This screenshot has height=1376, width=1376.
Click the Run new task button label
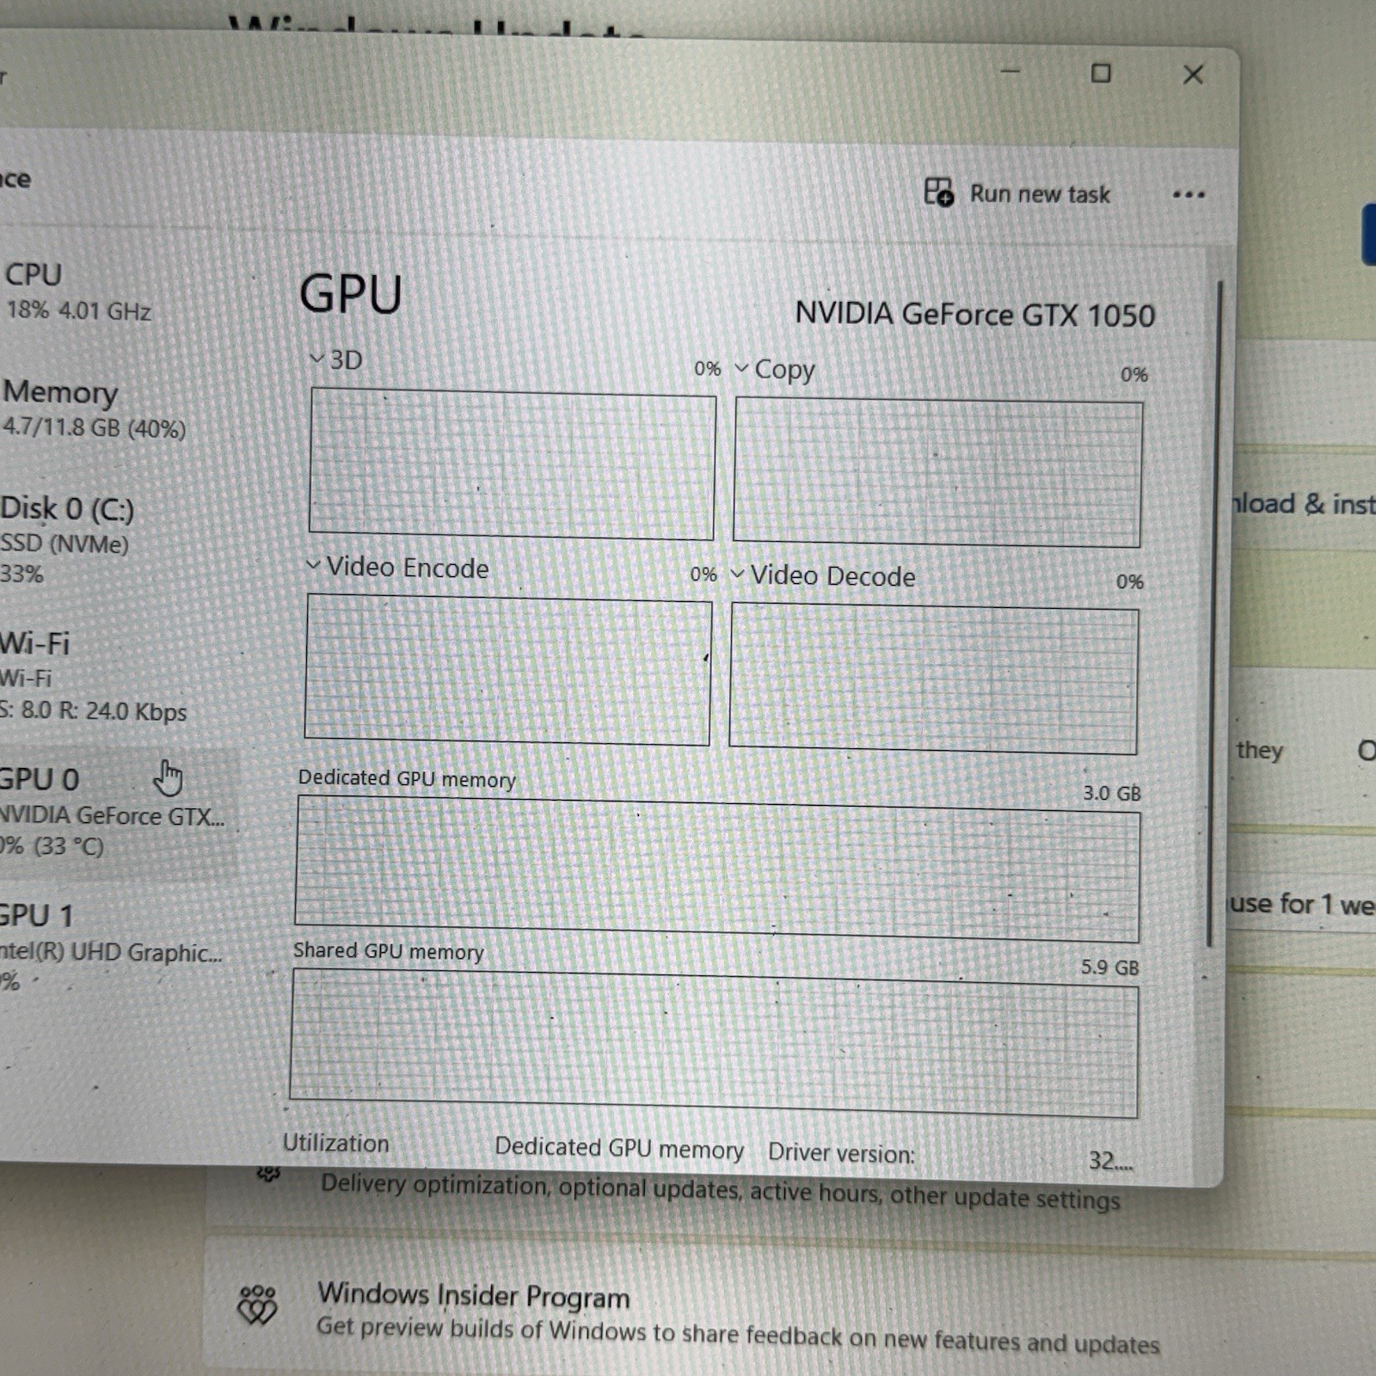[1040, 194]
